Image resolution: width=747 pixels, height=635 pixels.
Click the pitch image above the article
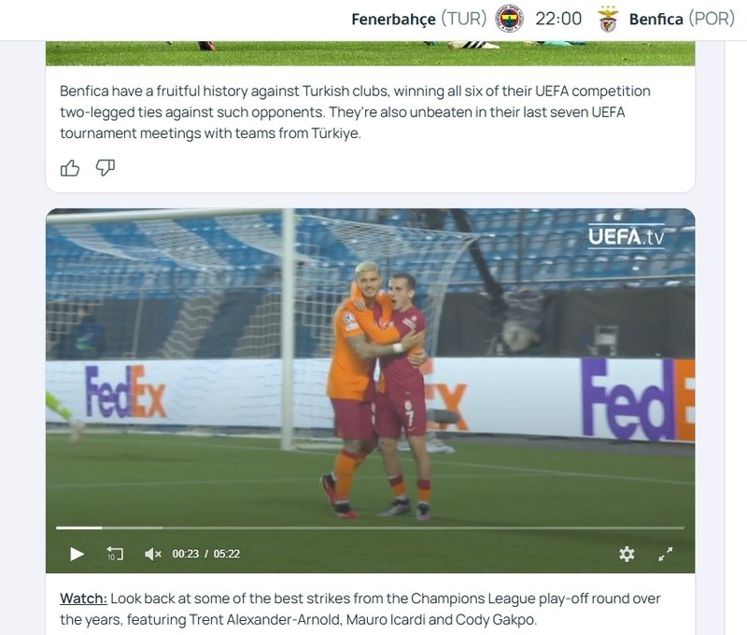[x=370, y=53]
